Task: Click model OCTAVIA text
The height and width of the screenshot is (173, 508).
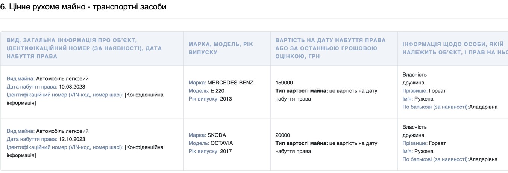Action: (221, 143)
